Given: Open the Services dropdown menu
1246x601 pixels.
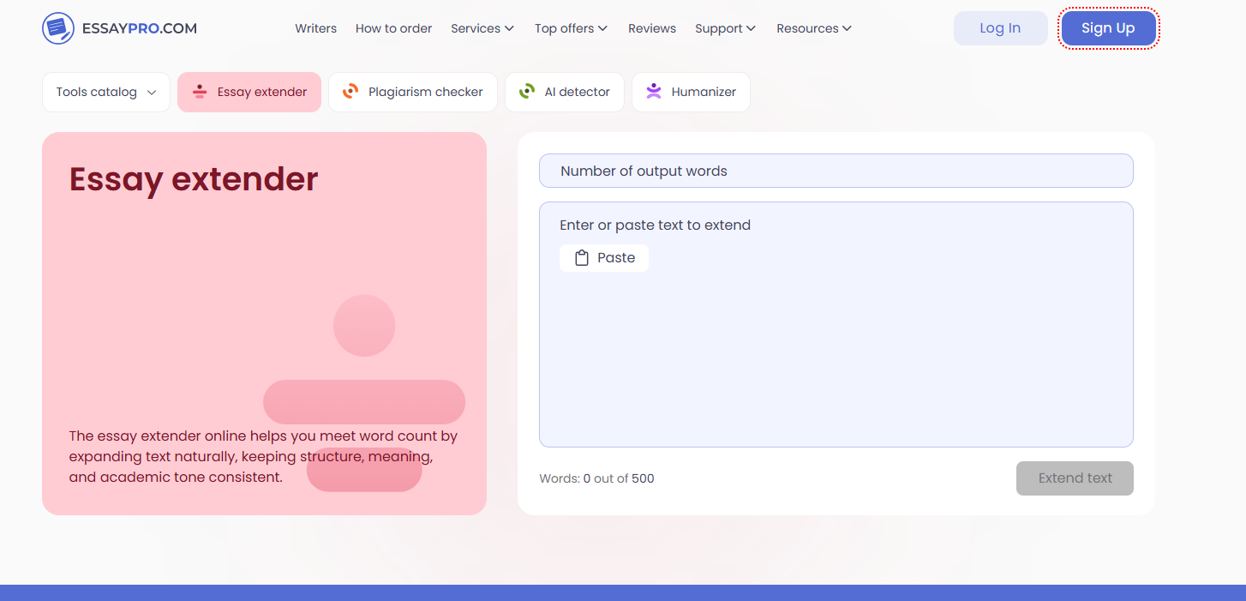Looking at the screenshot, I should [x=482, y=28].
